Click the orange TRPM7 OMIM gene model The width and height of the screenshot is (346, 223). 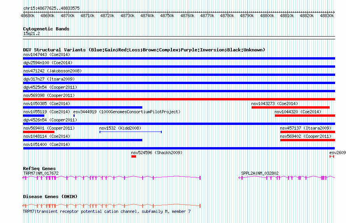[x=112, y=206]
